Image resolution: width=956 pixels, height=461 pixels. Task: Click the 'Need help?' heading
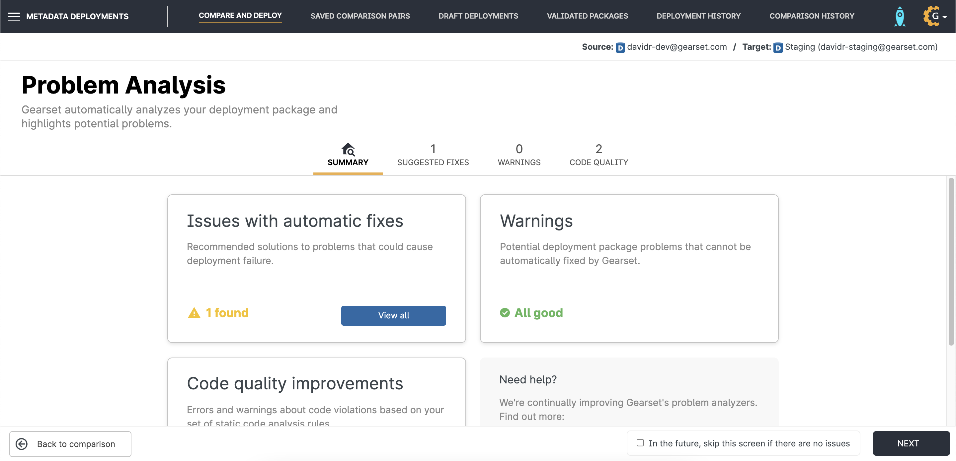(x=528, y=379)
